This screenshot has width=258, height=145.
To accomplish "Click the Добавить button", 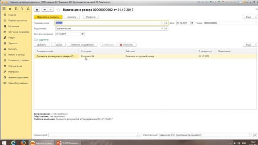I will tap(42, 45).
